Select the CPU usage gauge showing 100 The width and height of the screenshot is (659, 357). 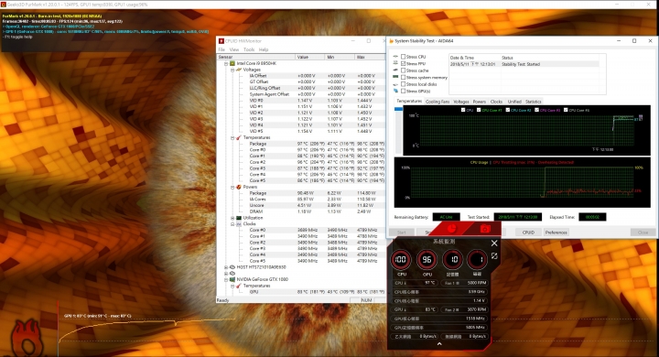click(x=401, y=259)
